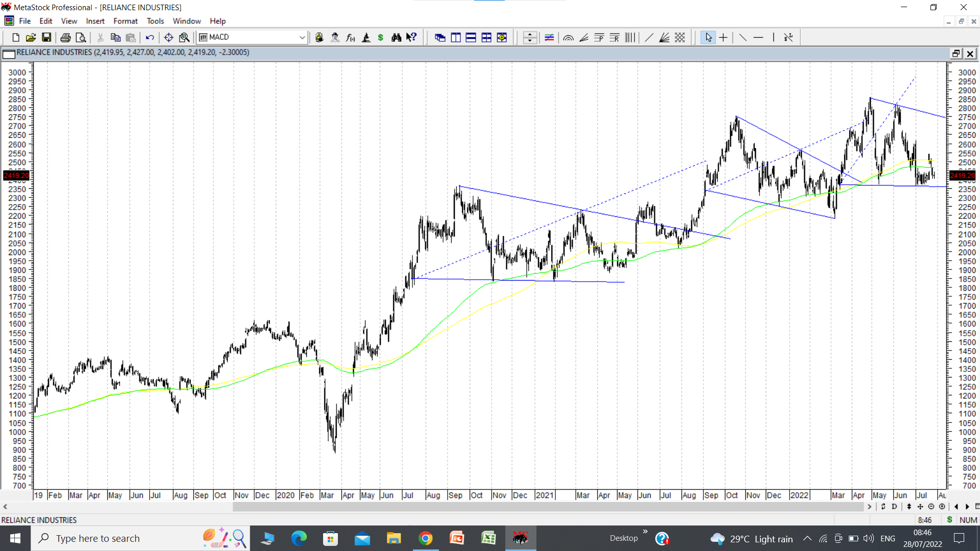The width and height of the screenshot is (980, 551).
Task: Expand the taskbar Desktop toolbar chevron
Action: point(645,532)
